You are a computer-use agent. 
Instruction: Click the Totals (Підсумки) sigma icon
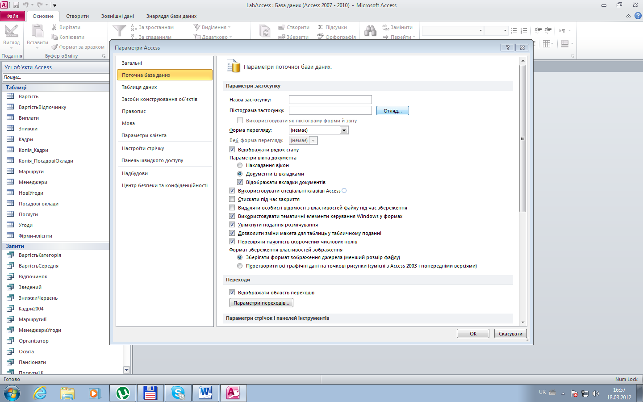(x=320, y=27)
